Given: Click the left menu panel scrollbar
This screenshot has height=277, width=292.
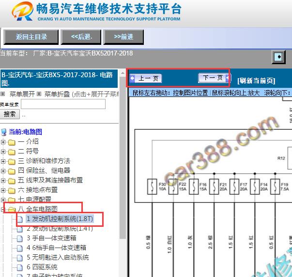Looking at the screenshot, I should coord(123,158).
